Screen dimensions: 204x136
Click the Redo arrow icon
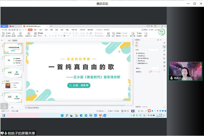coord(23,30)
